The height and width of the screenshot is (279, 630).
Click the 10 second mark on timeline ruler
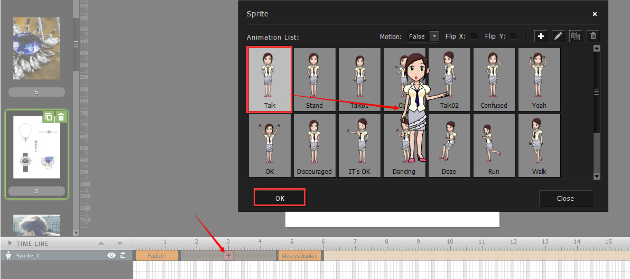(450, 241)
